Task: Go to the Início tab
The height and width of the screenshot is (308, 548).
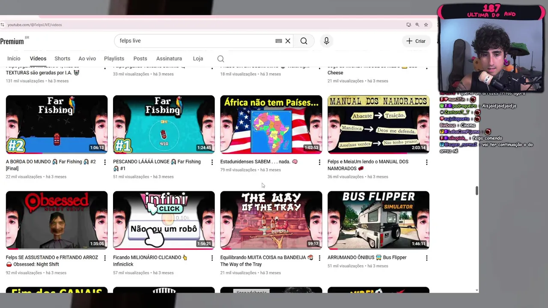Action: click(x=14, y=59)
